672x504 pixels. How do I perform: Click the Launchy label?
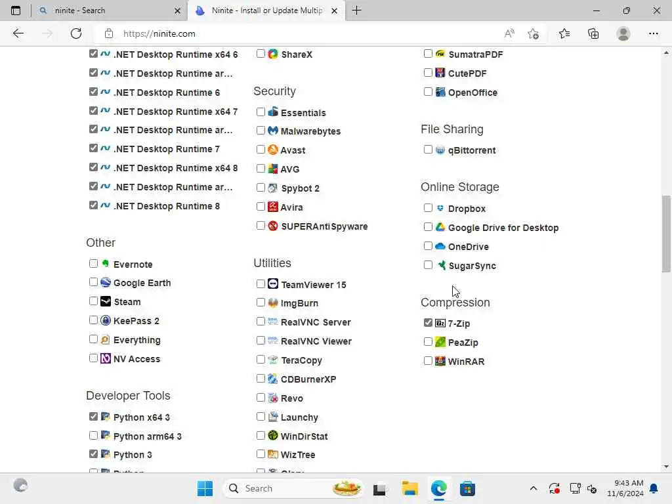coord(299,417)
